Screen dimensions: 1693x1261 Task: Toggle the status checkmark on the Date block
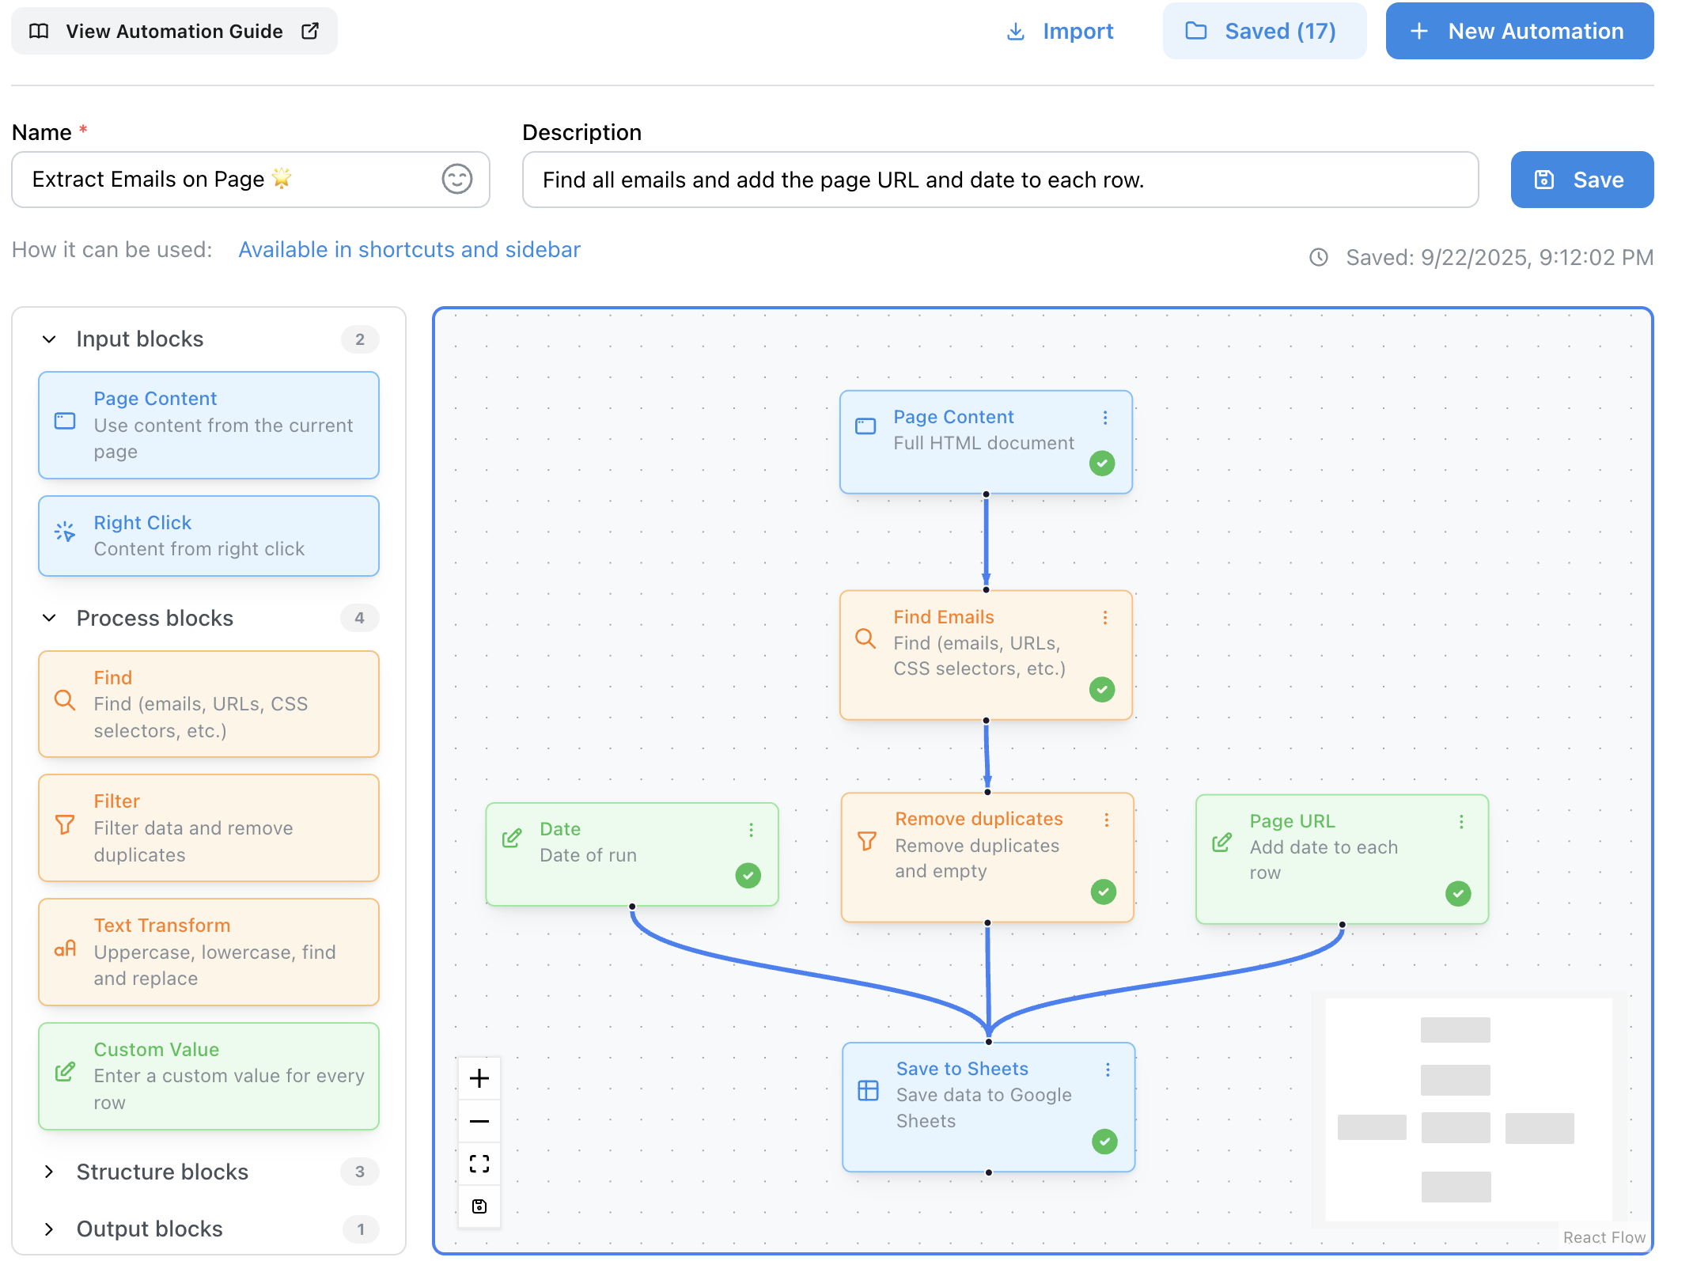click(x=748, y=876)
